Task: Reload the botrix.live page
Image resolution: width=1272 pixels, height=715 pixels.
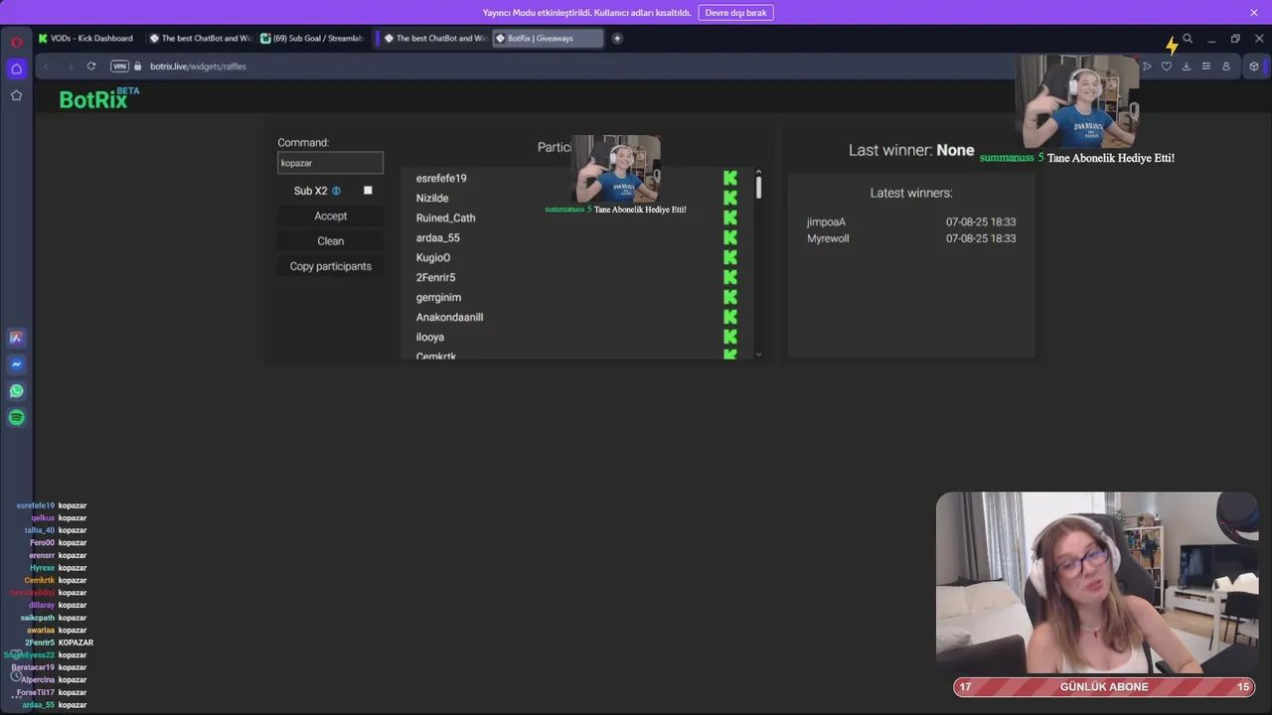Action: click(x=91, y=67)
